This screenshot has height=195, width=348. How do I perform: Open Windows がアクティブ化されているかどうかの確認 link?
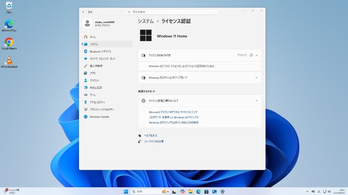click(x=174, y=122)
